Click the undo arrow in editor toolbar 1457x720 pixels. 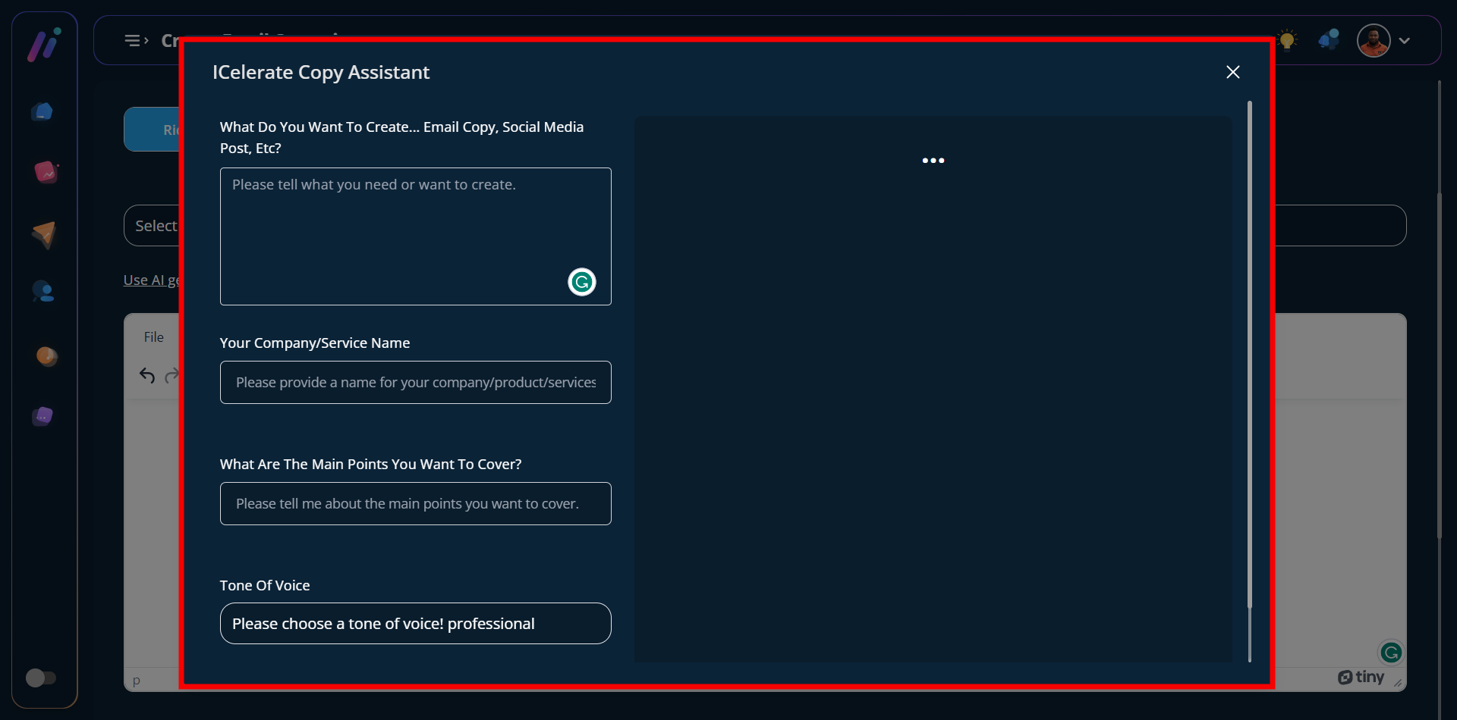coord(147,375)
